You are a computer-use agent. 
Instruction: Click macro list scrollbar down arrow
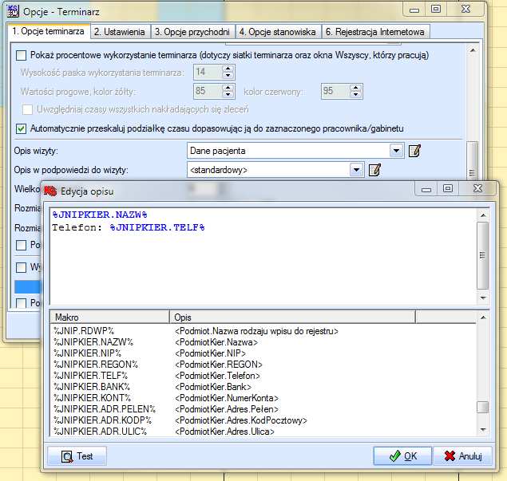coord(483,430)
